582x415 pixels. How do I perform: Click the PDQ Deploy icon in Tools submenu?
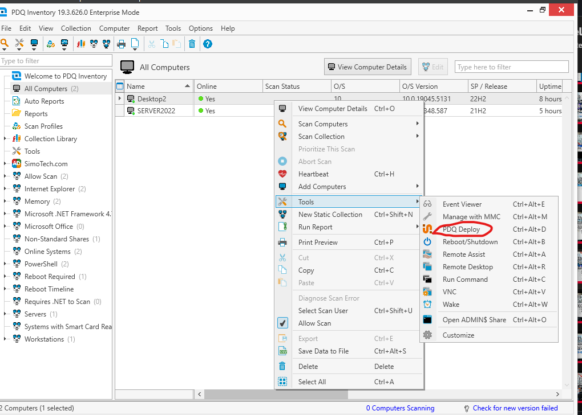coord(427,229)
